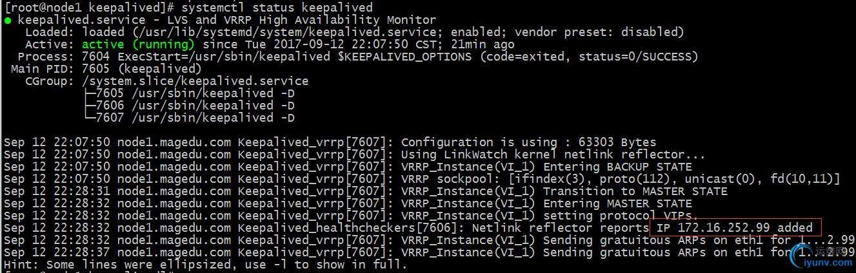Click the green "active (running)" status text

(x=138, y=44)
